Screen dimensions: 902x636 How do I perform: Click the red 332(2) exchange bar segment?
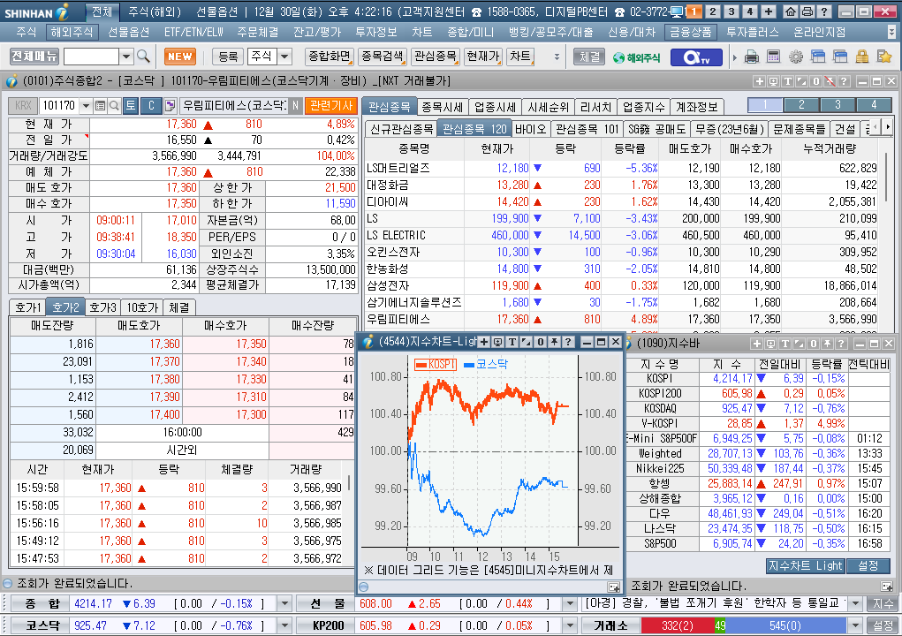pyautogui.click(x=677, y=625)
